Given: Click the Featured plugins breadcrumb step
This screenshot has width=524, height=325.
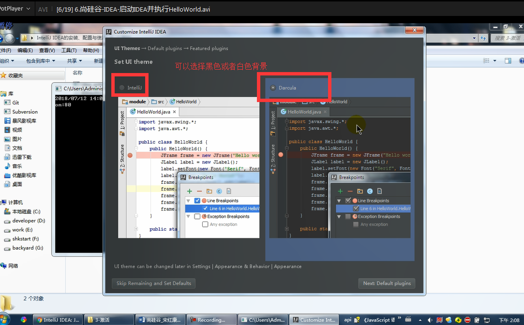Looking at the screenshot, I should click(209, 48).
